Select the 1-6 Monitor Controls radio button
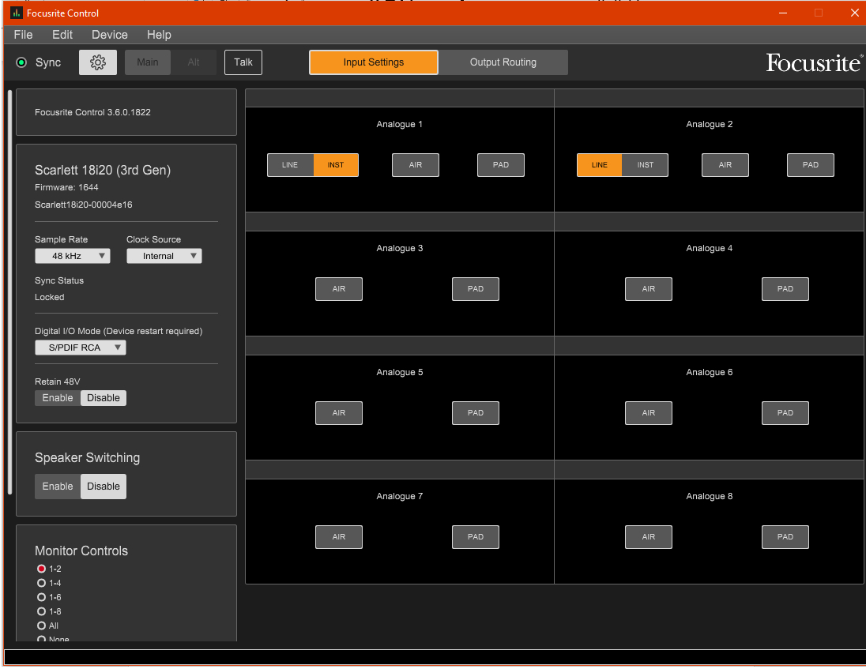866x669 pixels. 41,598
